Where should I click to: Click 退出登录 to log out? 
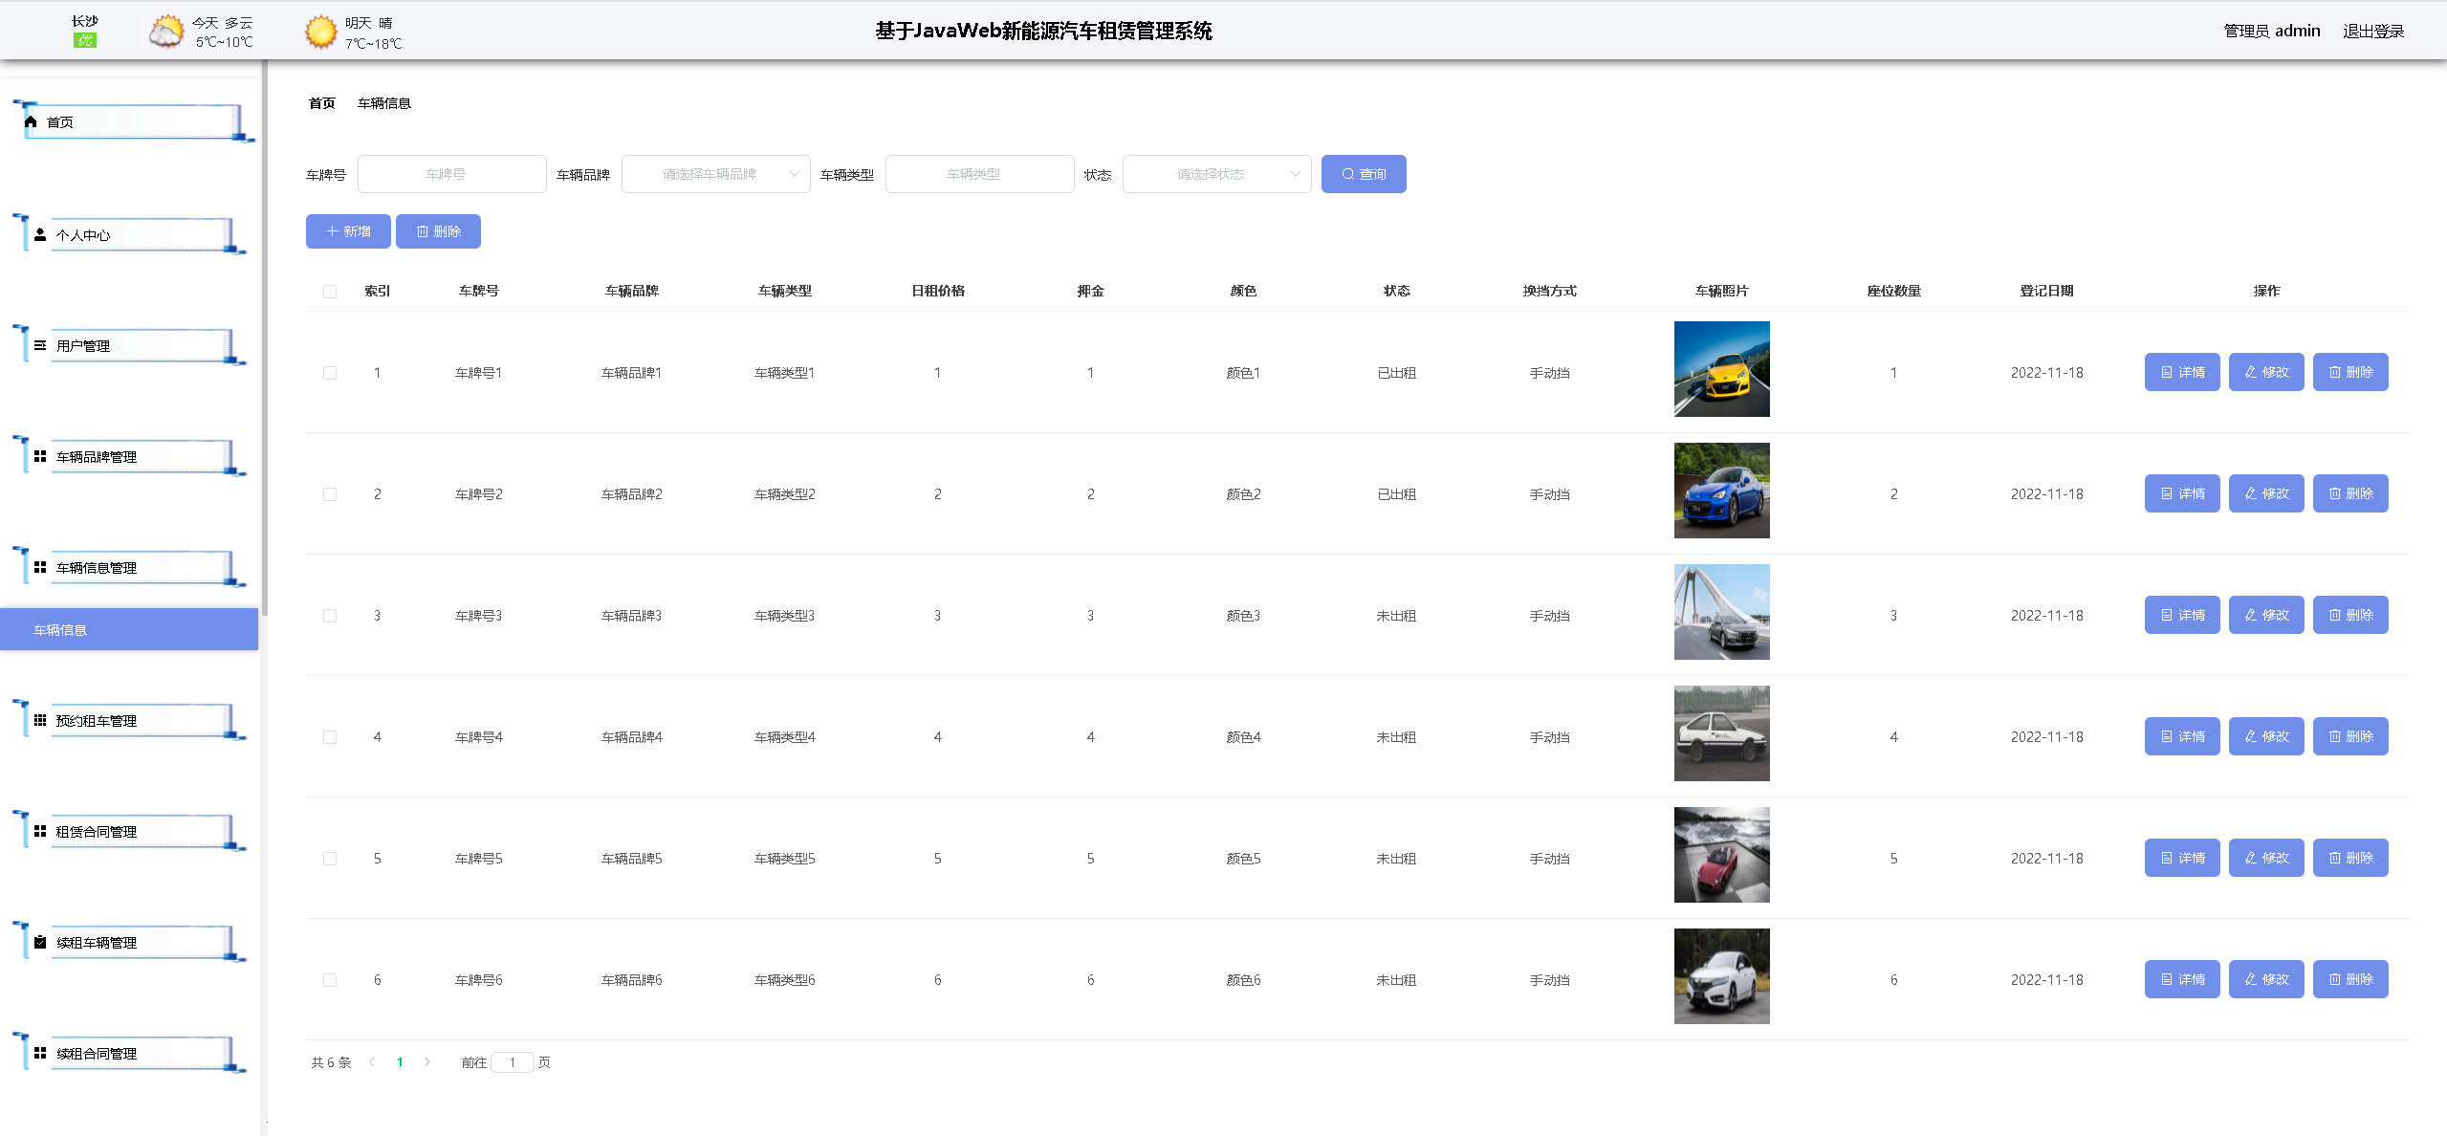[x=2373, y=31]
